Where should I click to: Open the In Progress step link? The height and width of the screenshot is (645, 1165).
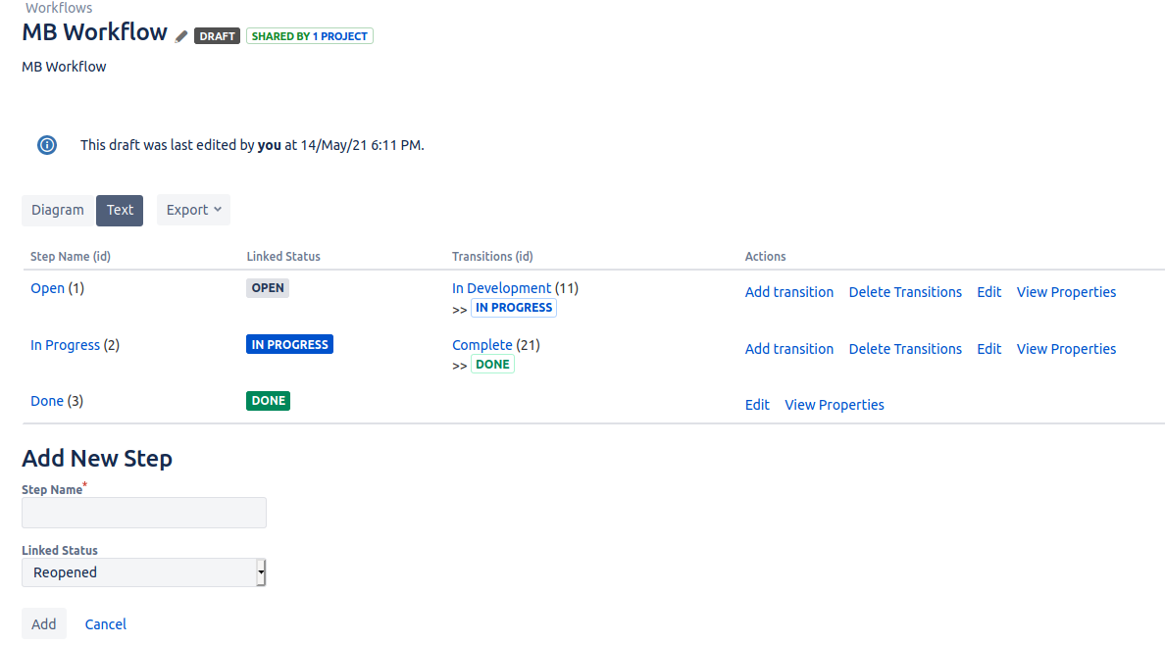(65, 345)
